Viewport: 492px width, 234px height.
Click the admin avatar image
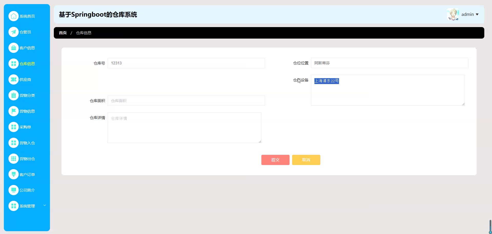(453, 14)
